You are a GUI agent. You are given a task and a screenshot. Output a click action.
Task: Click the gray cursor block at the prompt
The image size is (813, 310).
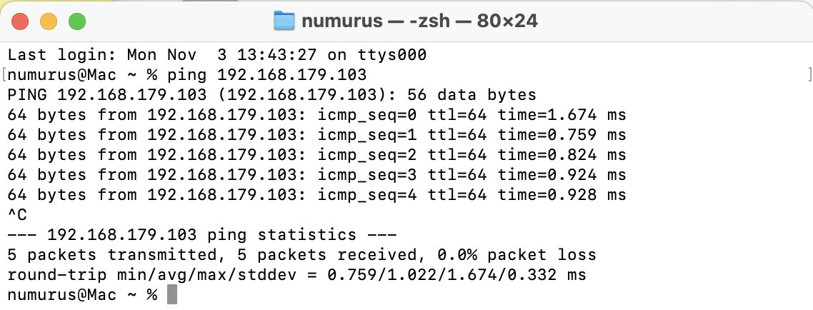171,294
